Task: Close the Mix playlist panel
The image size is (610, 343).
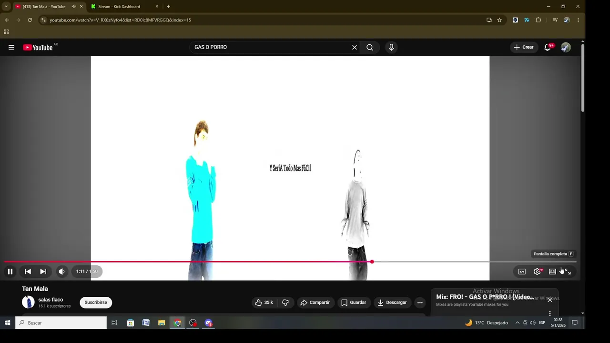Action: click(x=549, y=300)
